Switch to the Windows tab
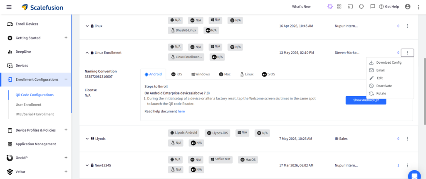 coord(201,74)
